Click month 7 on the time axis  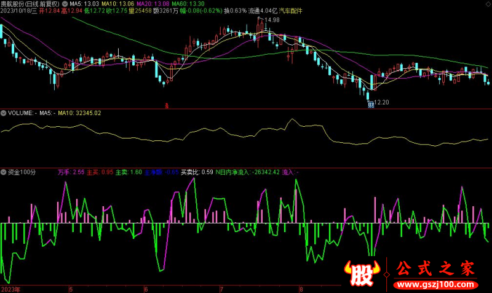(x=221, y=289)
